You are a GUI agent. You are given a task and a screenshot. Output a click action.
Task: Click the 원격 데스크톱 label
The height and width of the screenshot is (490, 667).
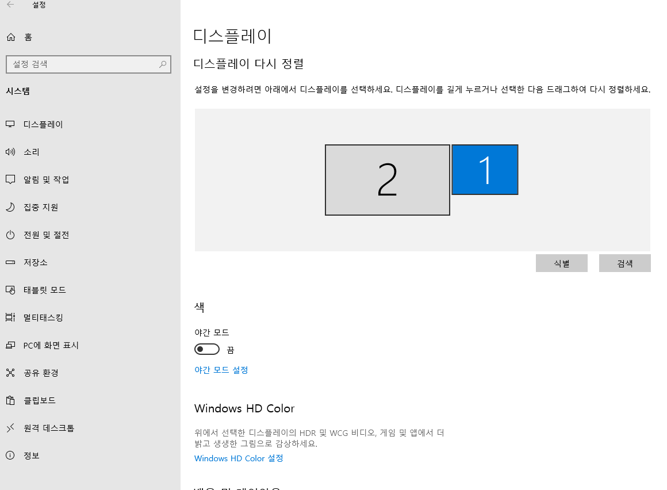pos(49,428)
